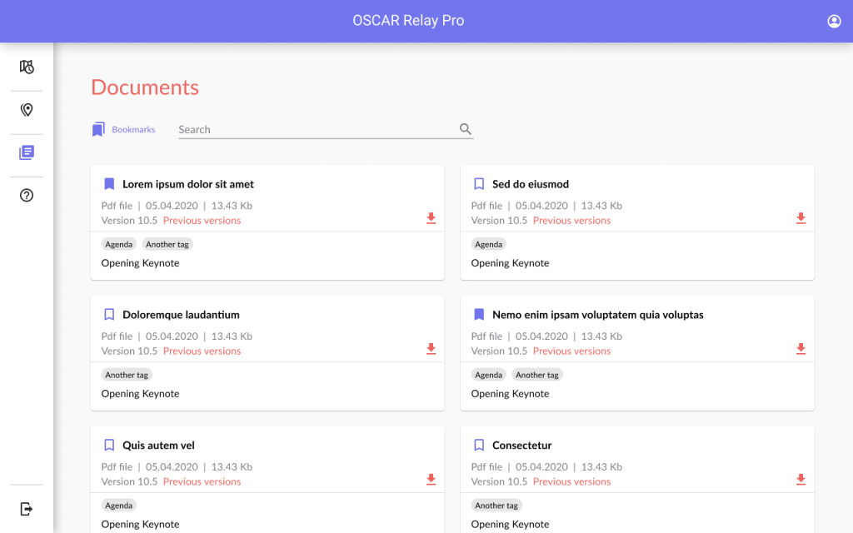
Task: Download the Sed do eiusmod file
Action: click(801, 218)
